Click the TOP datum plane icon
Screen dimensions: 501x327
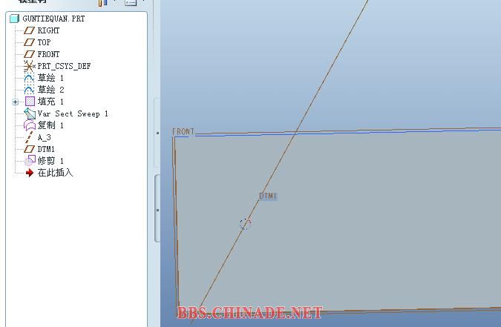[x=29, y=42]
